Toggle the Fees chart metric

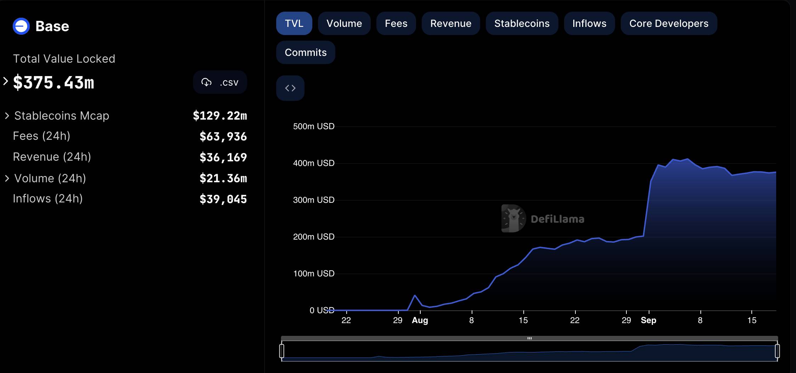396,23
